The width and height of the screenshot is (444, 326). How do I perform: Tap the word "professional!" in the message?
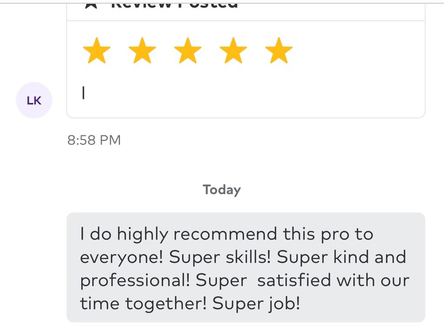[x=135, y=281]
